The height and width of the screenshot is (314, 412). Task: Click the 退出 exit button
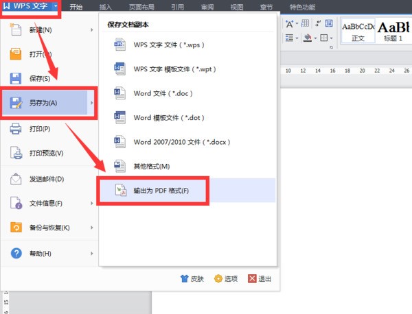260,278
